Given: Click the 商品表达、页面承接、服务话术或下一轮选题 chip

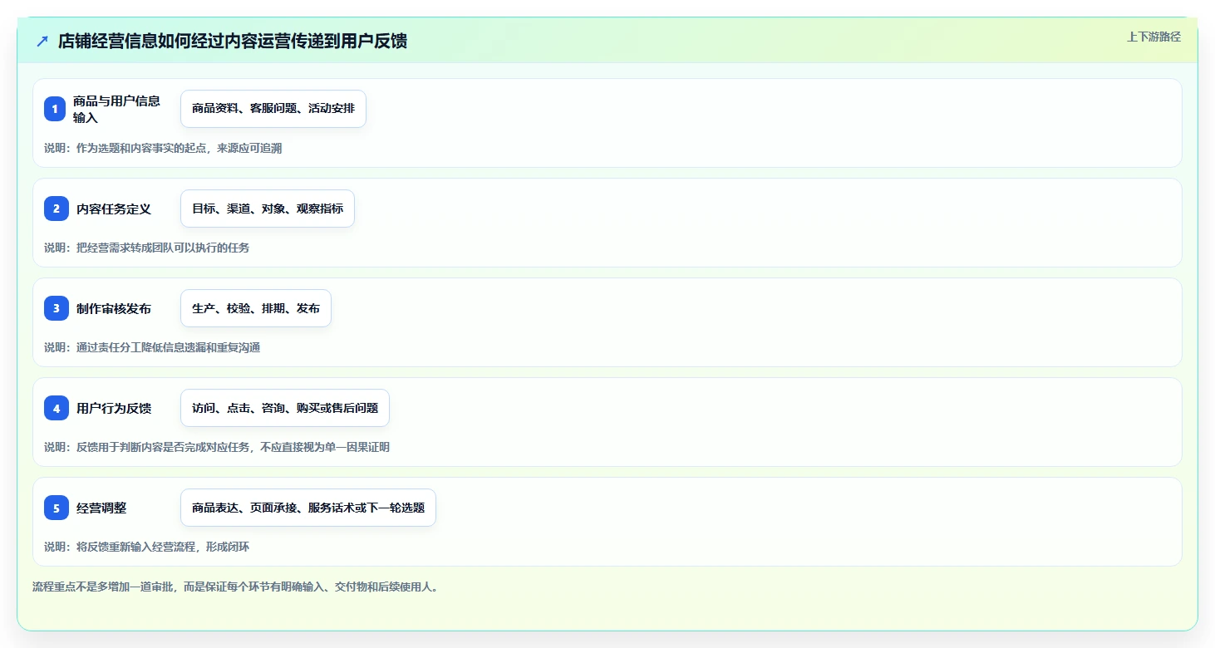Looking at the screenshot, I should [x=308, y=508].
